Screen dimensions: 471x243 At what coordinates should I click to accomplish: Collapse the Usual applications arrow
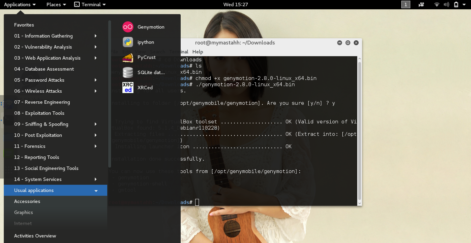click(x=96, y=191)
